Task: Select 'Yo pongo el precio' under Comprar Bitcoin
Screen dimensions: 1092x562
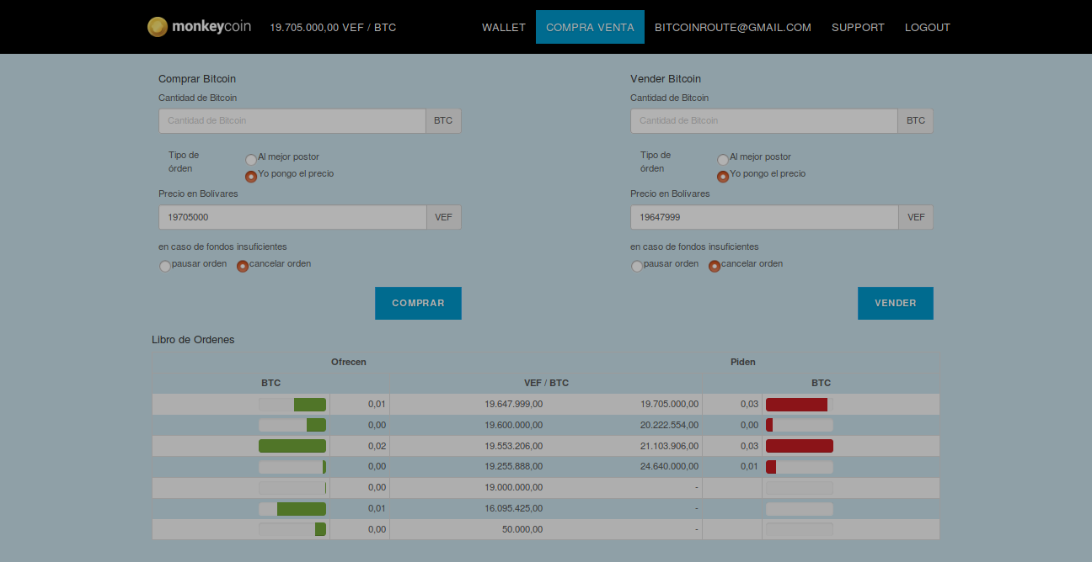Action: coord(251,176)
